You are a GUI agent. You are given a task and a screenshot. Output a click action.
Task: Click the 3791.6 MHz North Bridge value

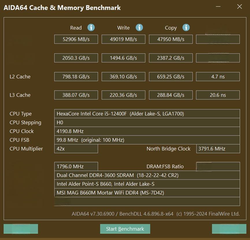tap(218, 149)
